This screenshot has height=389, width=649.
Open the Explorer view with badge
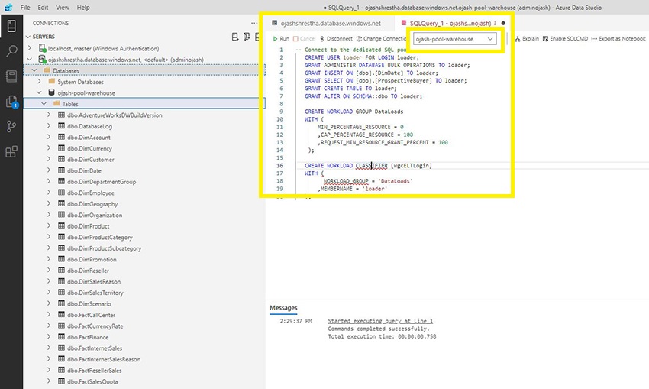11,101
